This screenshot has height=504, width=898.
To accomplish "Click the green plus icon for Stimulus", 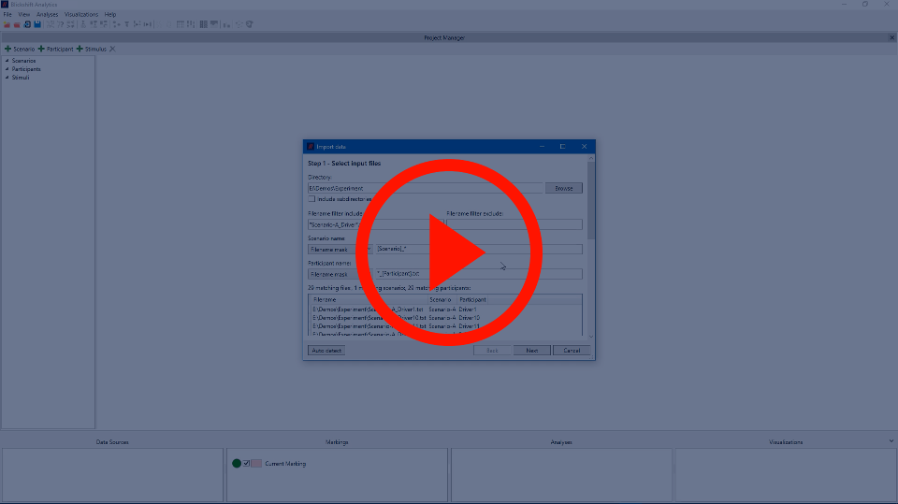I will pos(80,49).
